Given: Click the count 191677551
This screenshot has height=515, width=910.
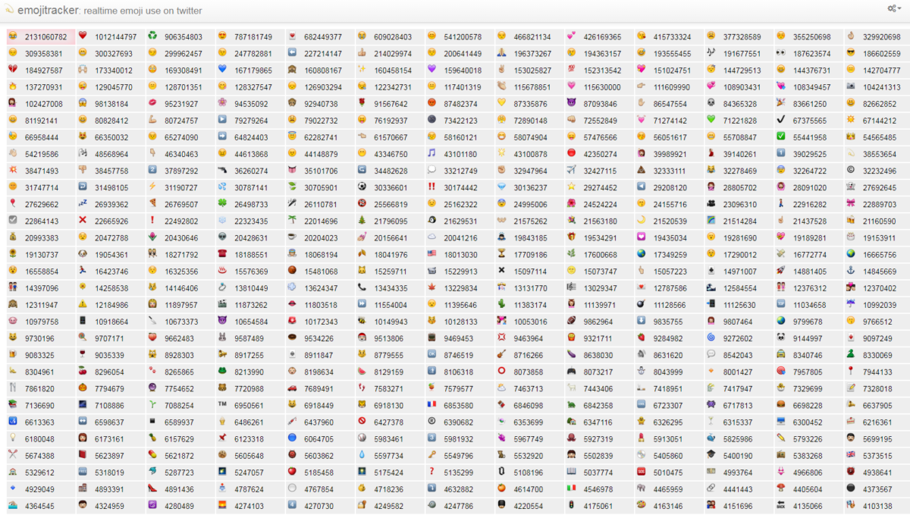Looking at the screenshot, I should (742, 54).
